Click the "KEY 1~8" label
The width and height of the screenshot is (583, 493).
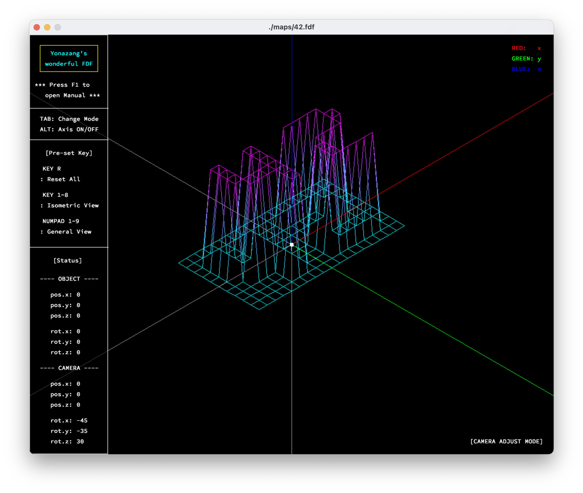click(x=55, y=195)
